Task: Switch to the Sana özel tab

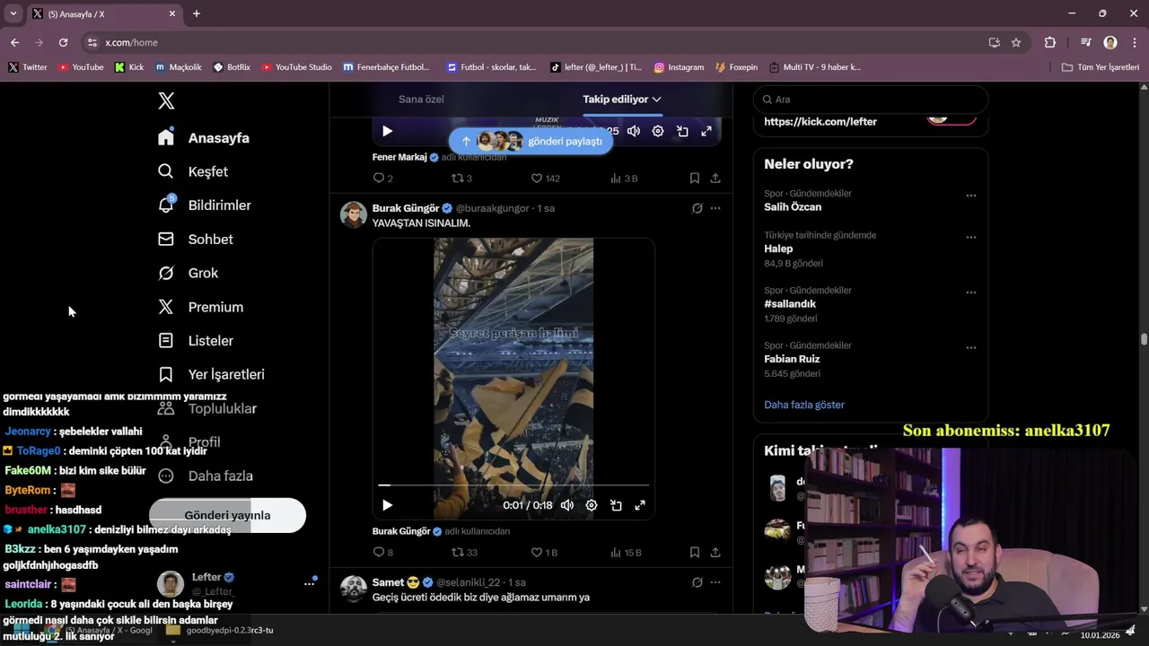Action: click(421, 99)
